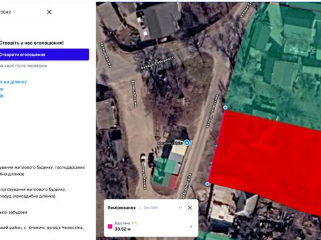Viewport: 321px width, 240px height.
Task: Rename Відстань 1 with the pencil icon
Action: pyautogui.click(x=136, y=223)
